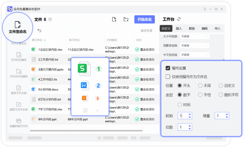Screen dimensions: 244x147
Task: Sort by the 原文件名 arrow
Action: click(45, 40)
